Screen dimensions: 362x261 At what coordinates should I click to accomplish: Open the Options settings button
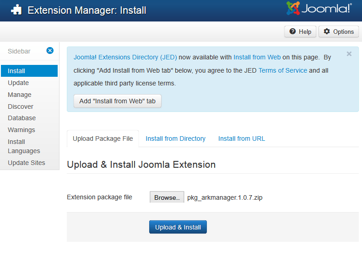pyautogui.click(x=339, y=32)
